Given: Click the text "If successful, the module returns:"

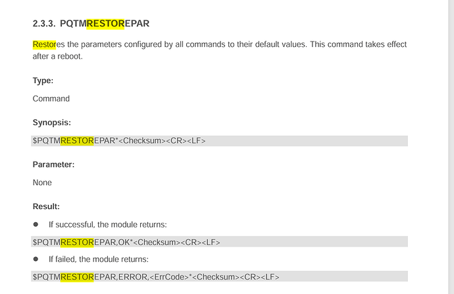Looking at the screenshot, I should coord(107,225).
